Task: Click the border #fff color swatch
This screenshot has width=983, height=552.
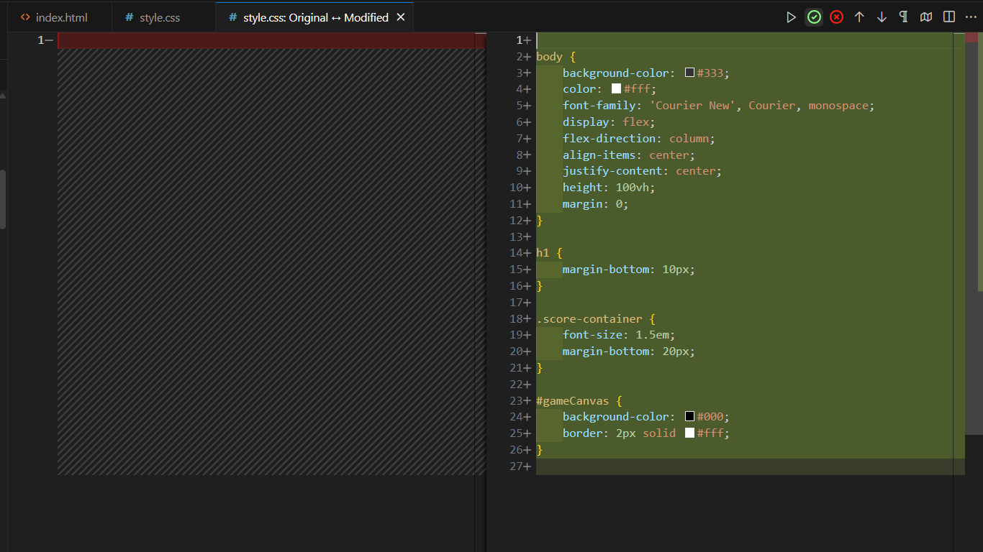Action: [689, 433]
